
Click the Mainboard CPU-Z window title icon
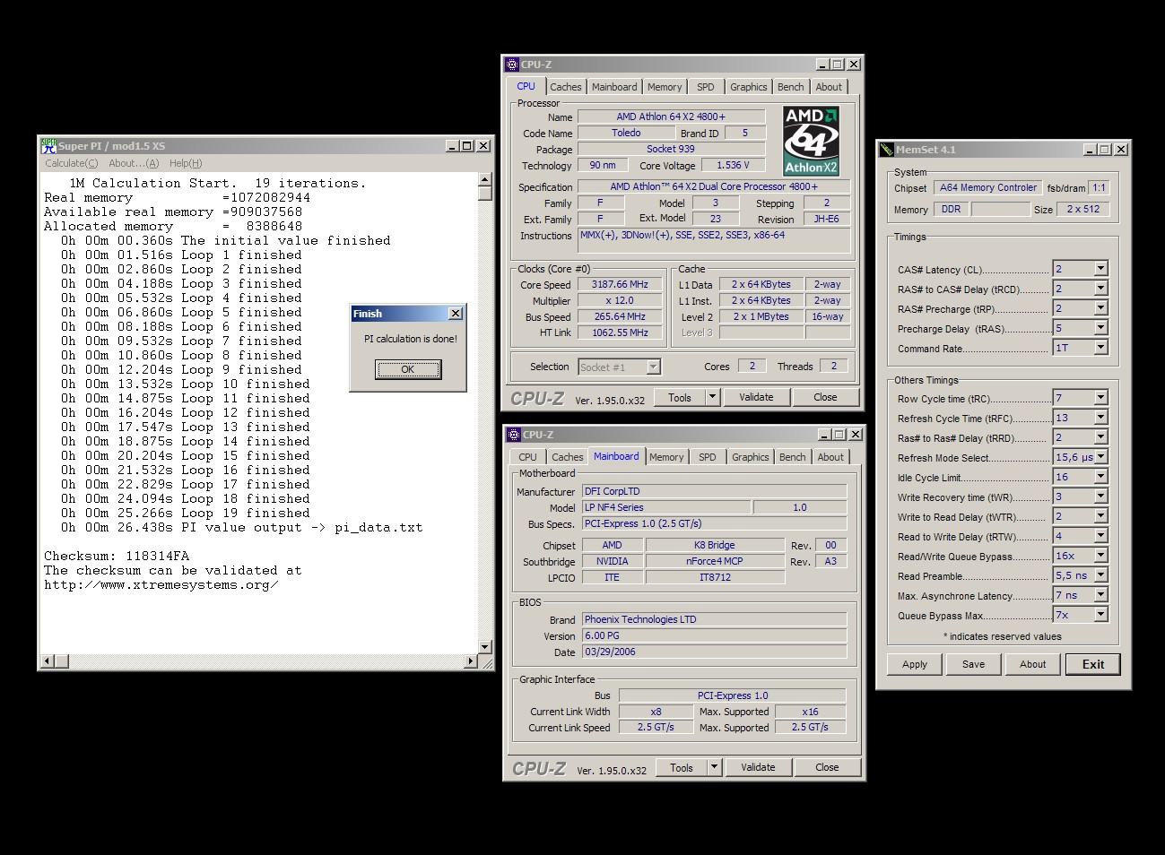point(514,435)
